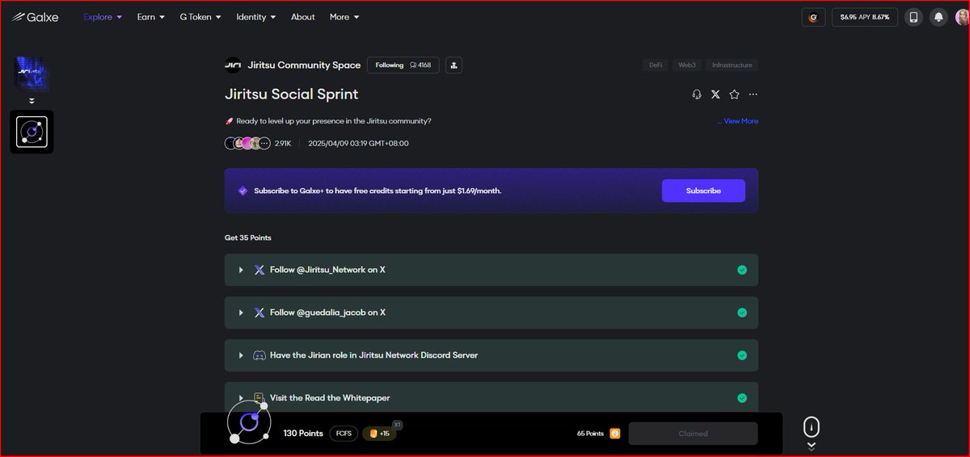The width and height of the screenshot is (970, 457).
Task: Click the member icon button beside Following
Action: (453, 65)
